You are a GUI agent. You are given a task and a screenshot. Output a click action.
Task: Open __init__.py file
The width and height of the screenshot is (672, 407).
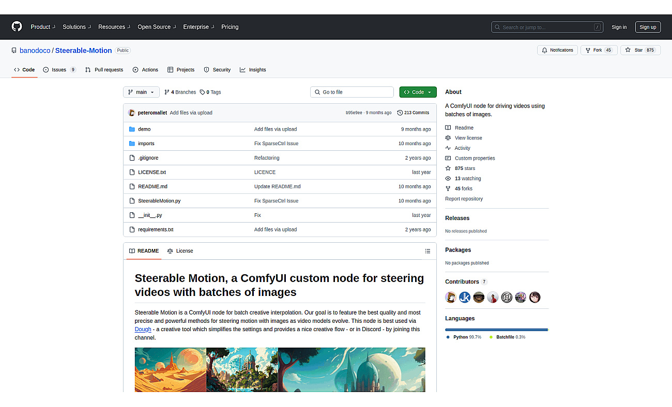tap(150, 215)
